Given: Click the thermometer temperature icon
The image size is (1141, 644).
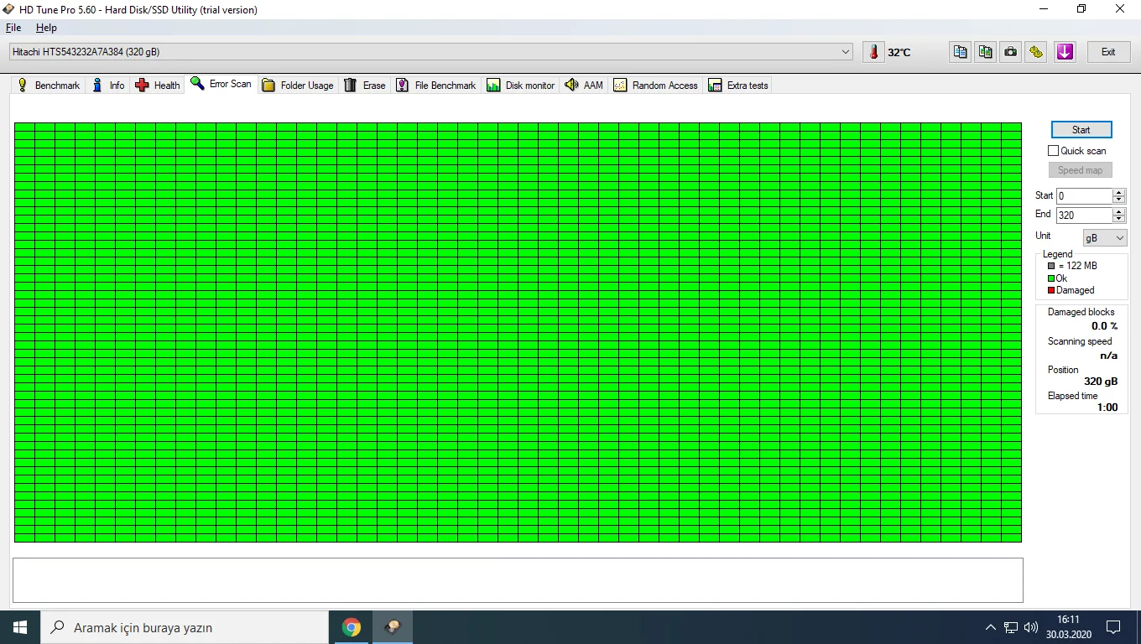Looking at the screenshot, I should tap(873, 52).
